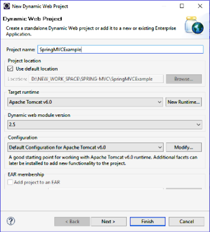The image size is (210, 232).
Task: Click the Project location group label
Action: pyautogui.click(x=24, y=61)
